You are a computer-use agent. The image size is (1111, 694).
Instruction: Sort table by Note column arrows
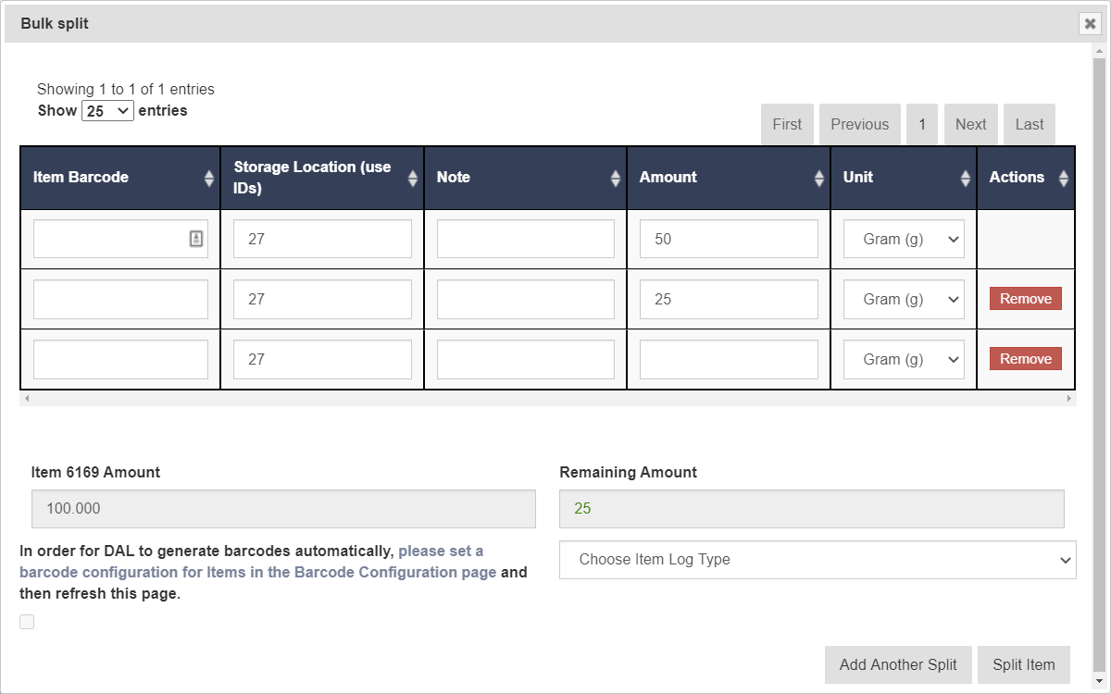(x=616, y=178)
